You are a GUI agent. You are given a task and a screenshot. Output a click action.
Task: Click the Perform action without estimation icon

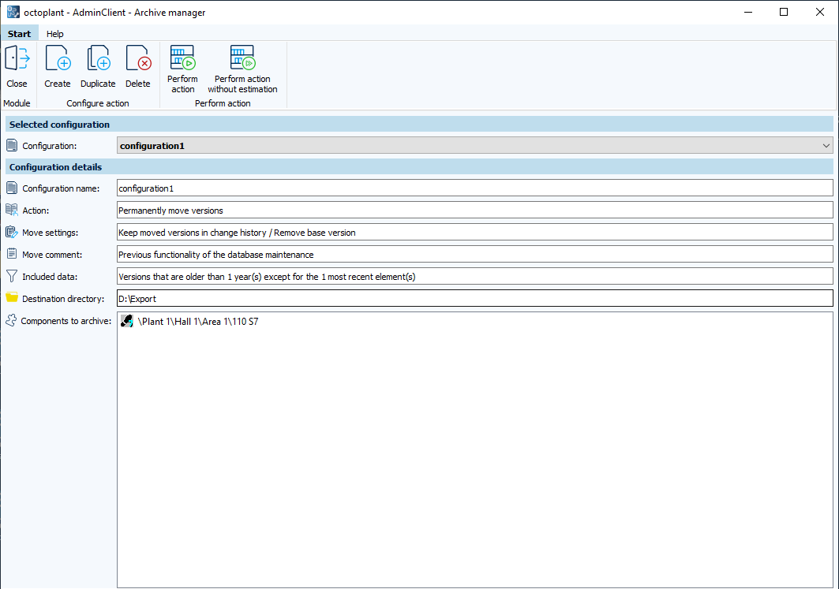(x=242, y=58)
